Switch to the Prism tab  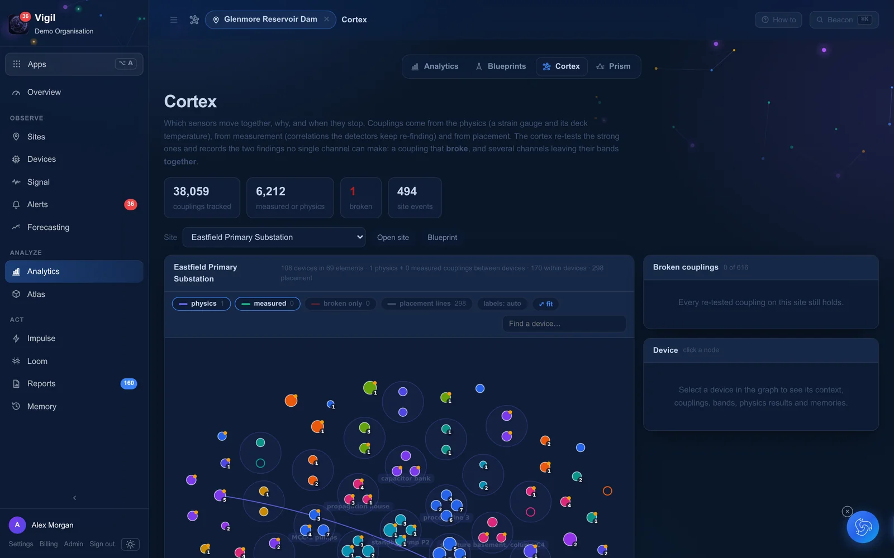coord(614,66)
